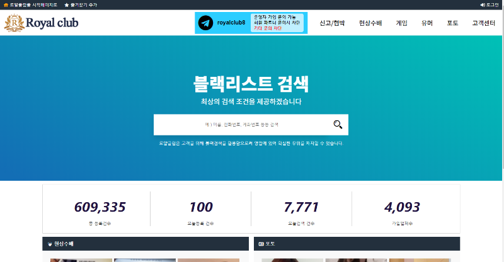Screen dimensions: 504x262
Task: Focus the blacklist search input field
Action: 243,125
